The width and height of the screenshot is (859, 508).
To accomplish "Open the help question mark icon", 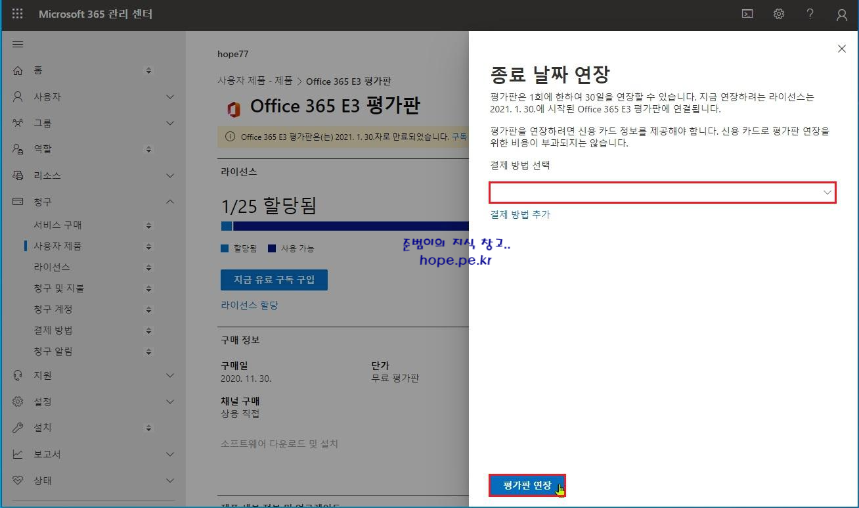I will coord(810,14).
